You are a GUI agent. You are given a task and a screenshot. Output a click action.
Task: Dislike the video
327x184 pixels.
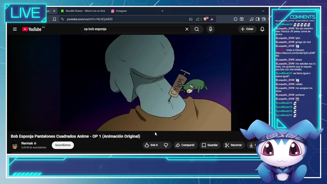click(166, 145)
